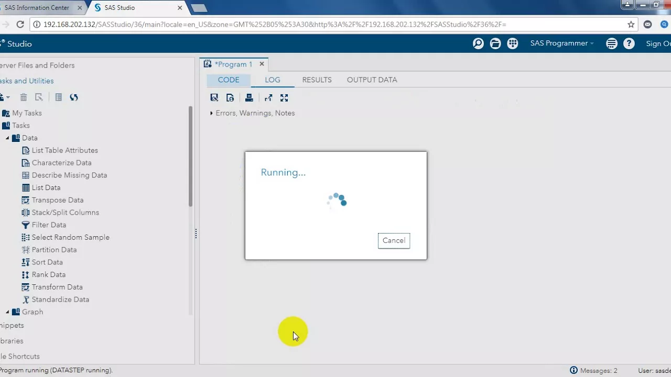This screenshot has height=377, width=671.
Task: Click the edit task icon next to trash
Action: [39, 97]
